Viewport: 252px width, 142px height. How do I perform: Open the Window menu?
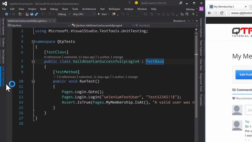tap(142, 9)
